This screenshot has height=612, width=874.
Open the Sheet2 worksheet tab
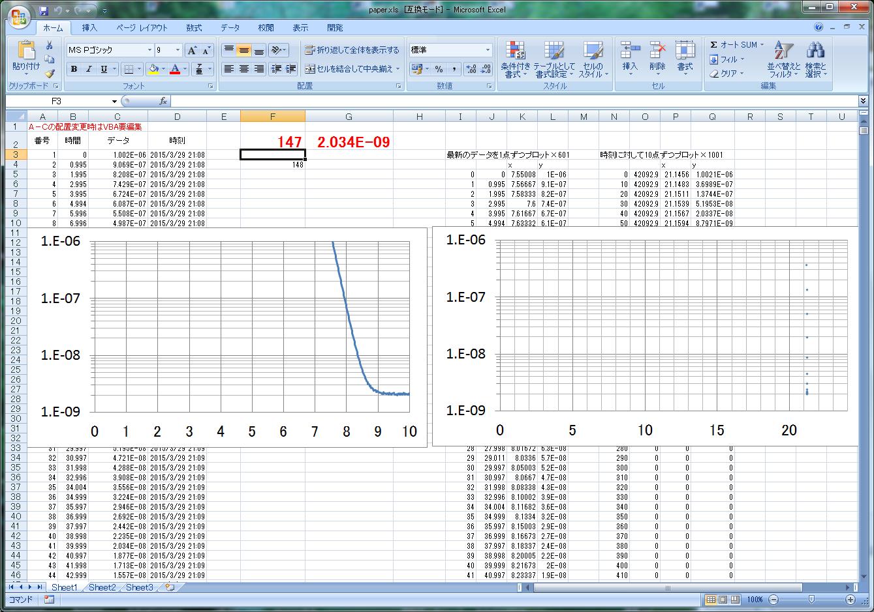point(102,587)
